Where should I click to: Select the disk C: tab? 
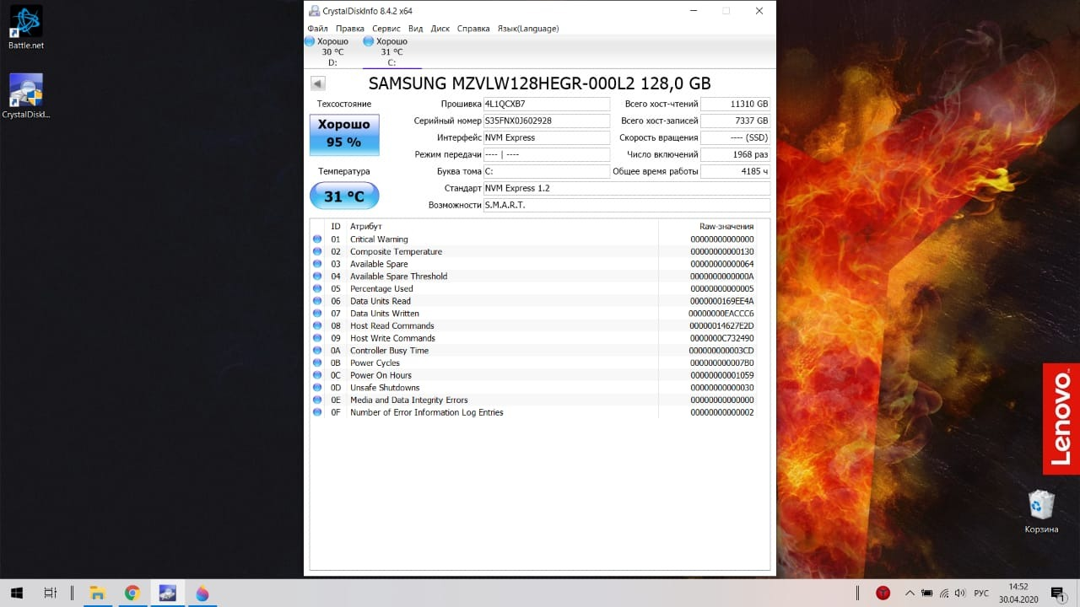tap(391, 51)
